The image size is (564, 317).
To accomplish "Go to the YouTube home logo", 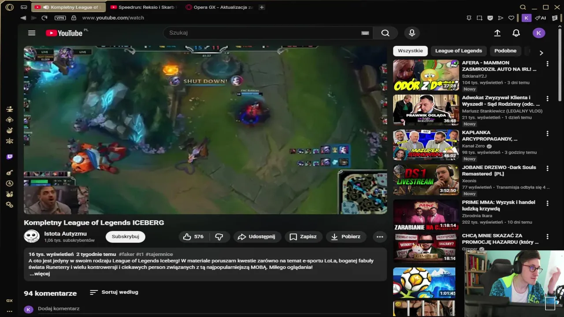I will (x=64, y=33).
